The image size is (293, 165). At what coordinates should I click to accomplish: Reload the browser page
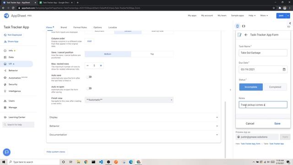coord(13,8)
